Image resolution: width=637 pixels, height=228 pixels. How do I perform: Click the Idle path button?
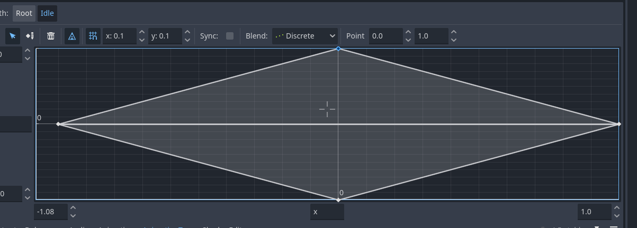pos(47,13)
